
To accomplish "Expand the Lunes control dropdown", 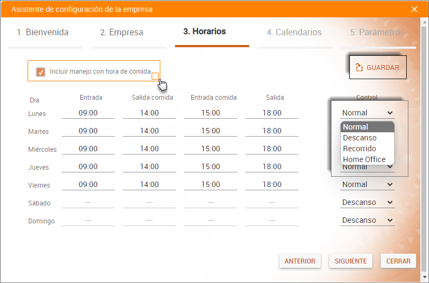I will 367,113.
